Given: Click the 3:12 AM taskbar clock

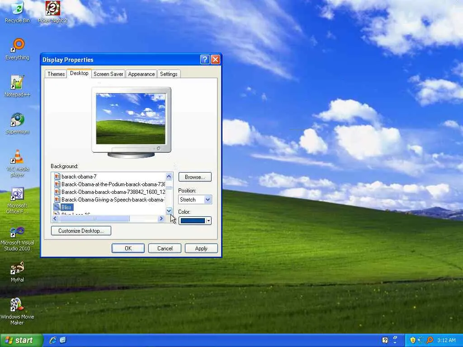Looking at the screenshot, I should pyautogui.click(x=446, y=340).
